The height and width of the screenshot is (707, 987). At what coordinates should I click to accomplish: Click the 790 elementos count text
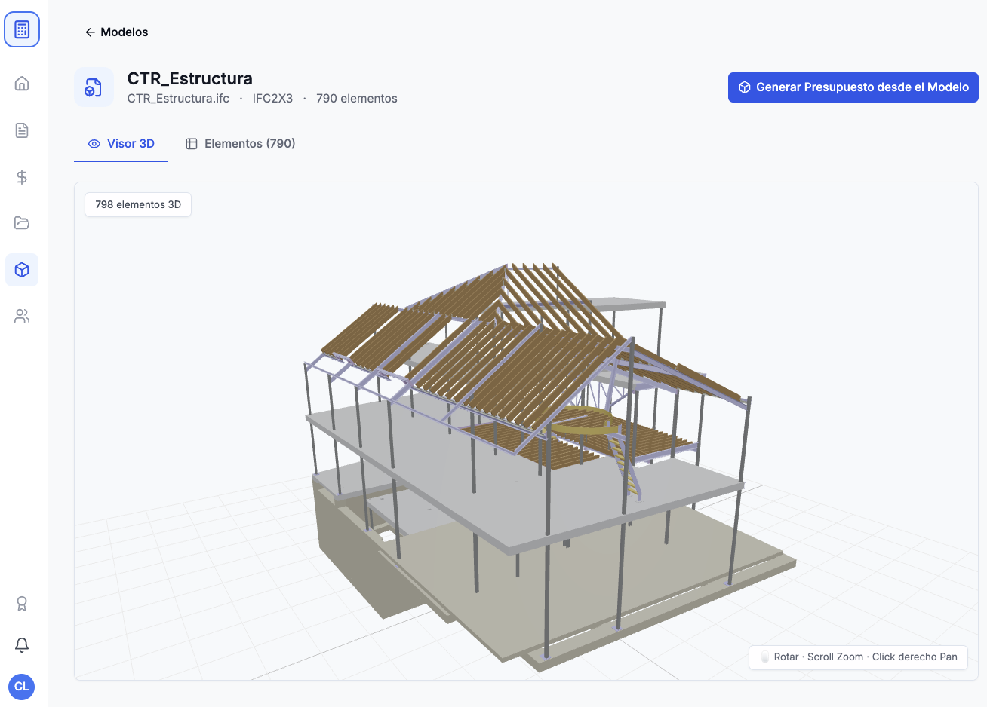coord(357,99)
